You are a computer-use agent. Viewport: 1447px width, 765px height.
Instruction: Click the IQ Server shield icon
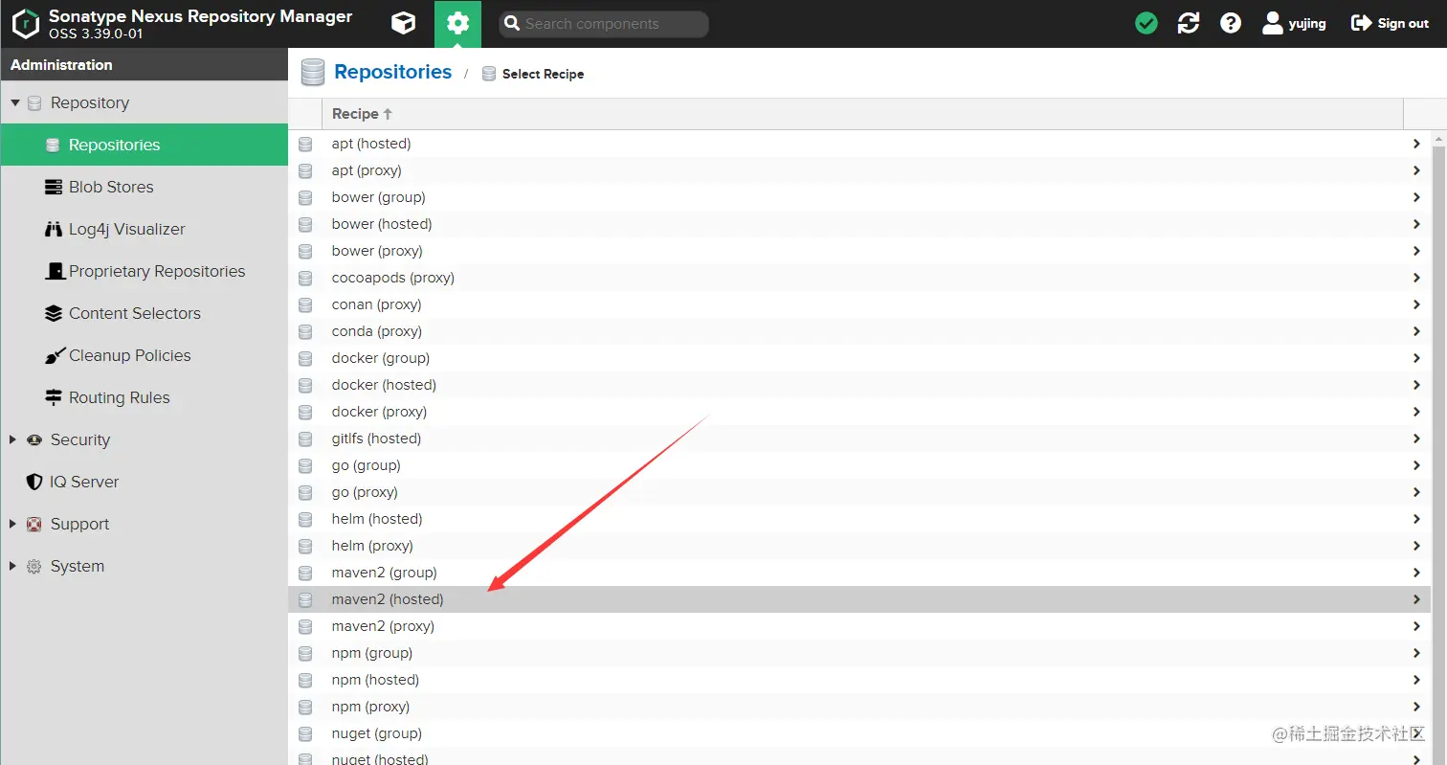[x=34, y=482]
